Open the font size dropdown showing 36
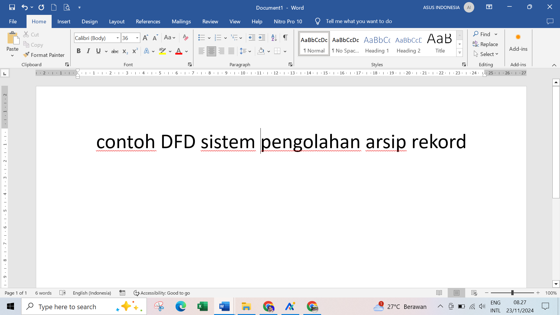 pos(137,38)
